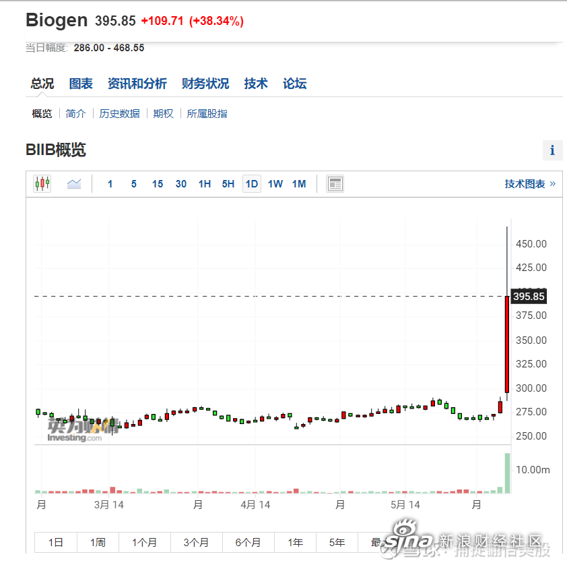Choose the 1H chart interval
The image size is (567, 567).
click(205, 184)
